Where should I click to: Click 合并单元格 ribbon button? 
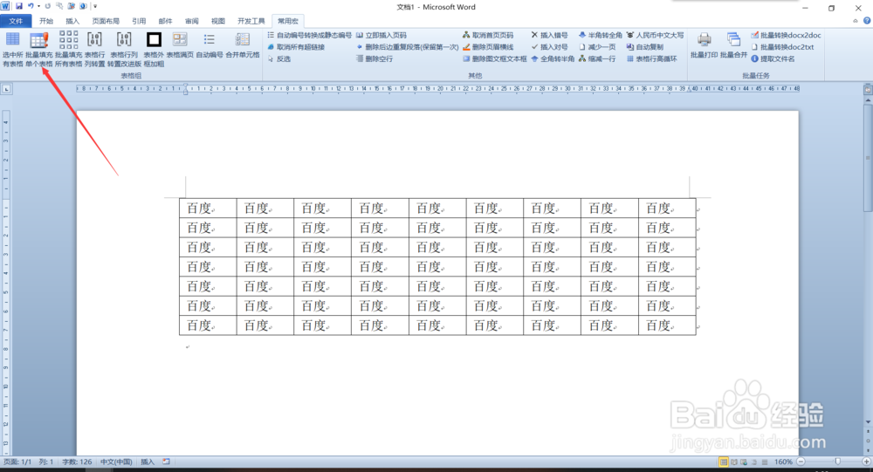click(x=242, y=45)
